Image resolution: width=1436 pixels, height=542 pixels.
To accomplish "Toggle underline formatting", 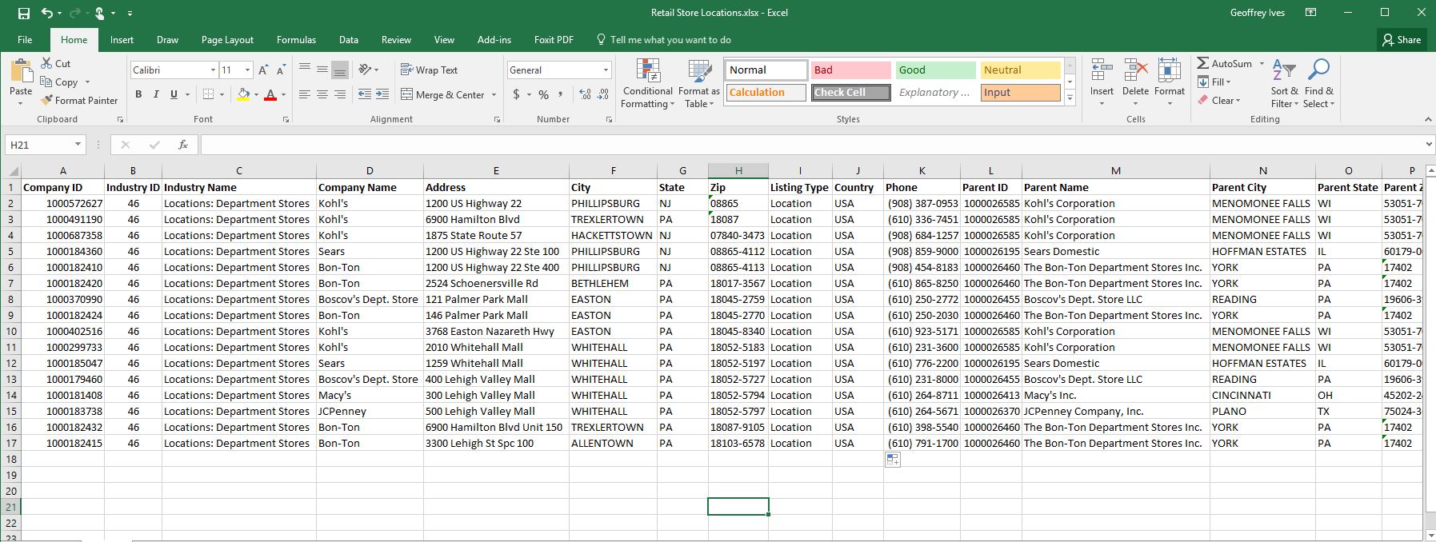I will point(174,94).
